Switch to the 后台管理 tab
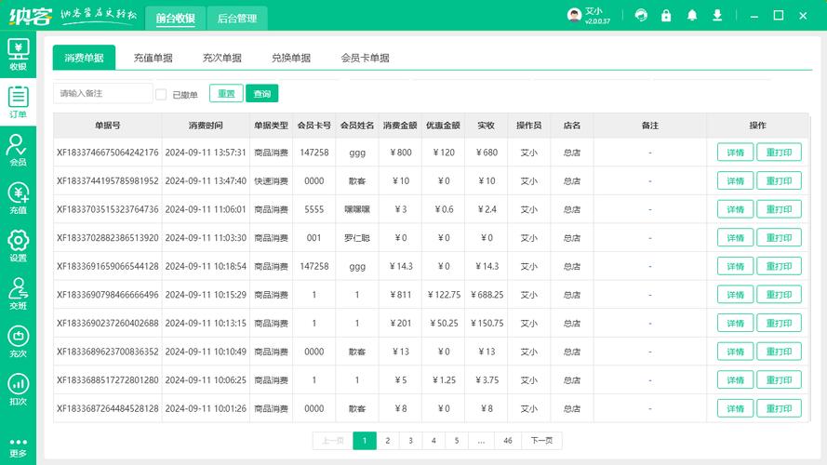 pyautogui.click(x=237, y=19)
